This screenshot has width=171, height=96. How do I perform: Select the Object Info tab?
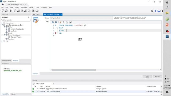pos(5,94)
